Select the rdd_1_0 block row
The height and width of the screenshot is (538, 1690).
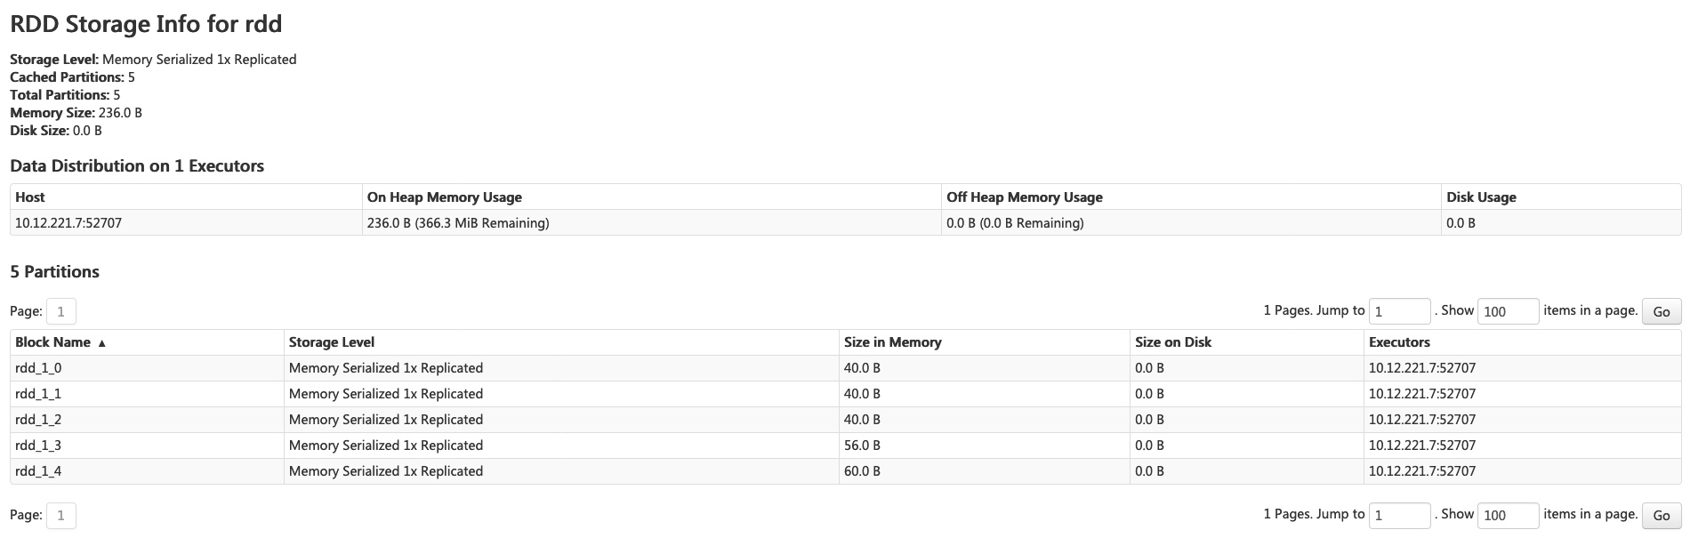[38, 368]
